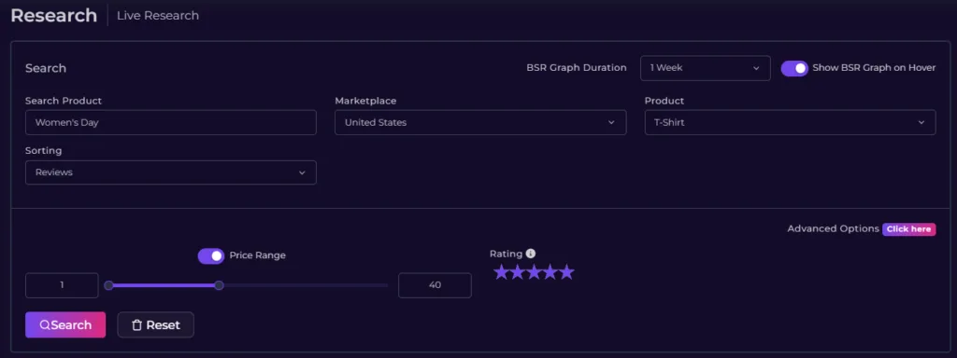The image size is (957, 358).
Task: Click the Price Range label text
Action: (x=258, y=255)
